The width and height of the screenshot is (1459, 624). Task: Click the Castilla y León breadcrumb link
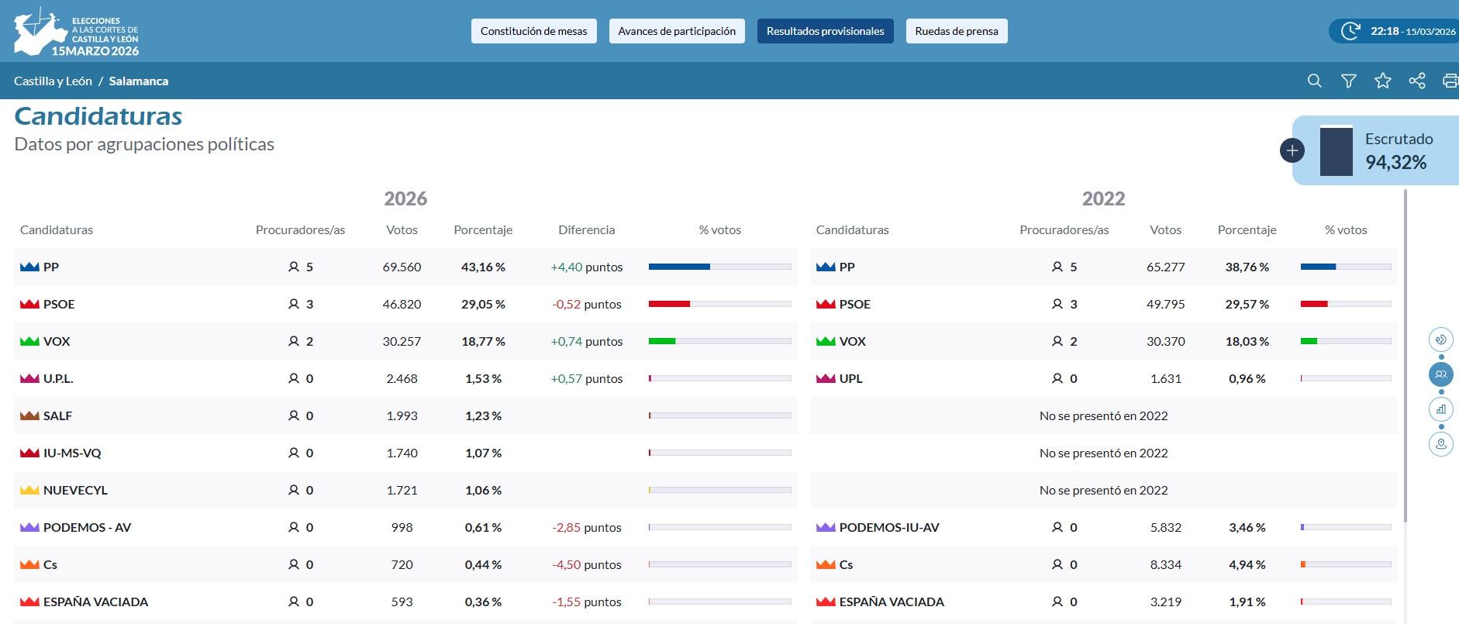click(x=53, y=81)
